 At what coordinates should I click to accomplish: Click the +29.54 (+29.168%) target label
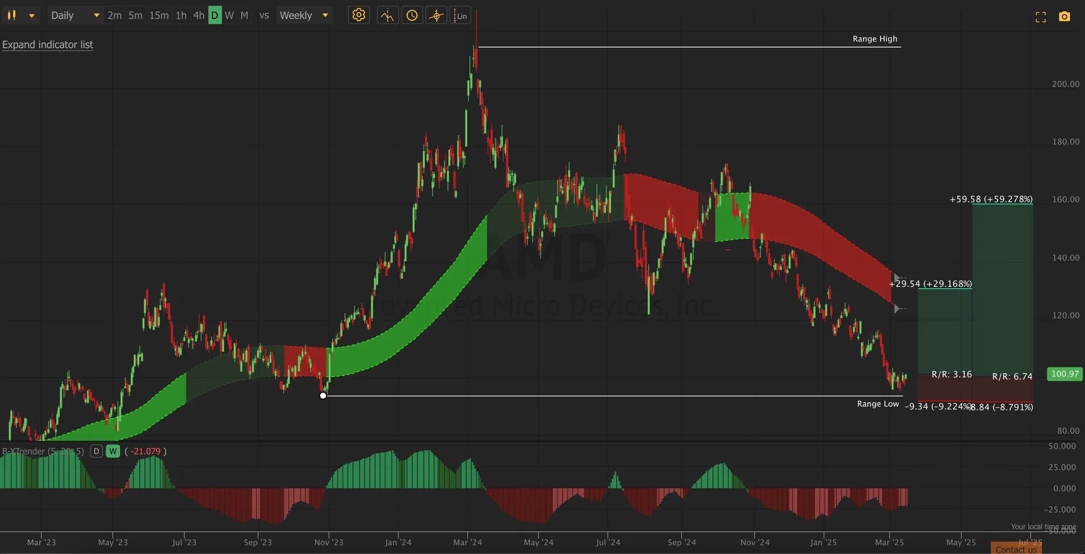tap(930, 284)
